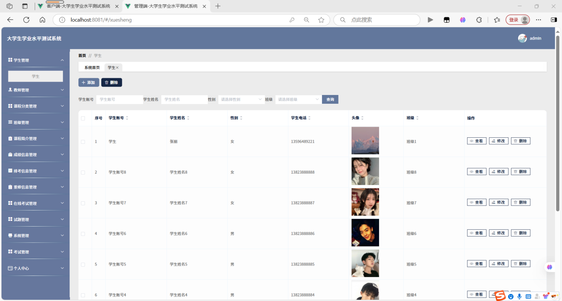Expand the 在线考试管理 sidebar menu
The height and width of the screenshot is (301, 562).
(36, 203)
